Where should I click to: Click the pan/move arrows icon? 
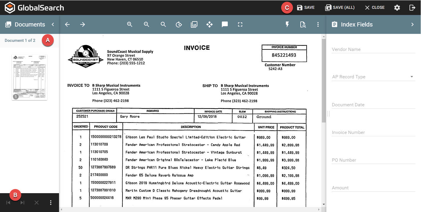point(209,24)
